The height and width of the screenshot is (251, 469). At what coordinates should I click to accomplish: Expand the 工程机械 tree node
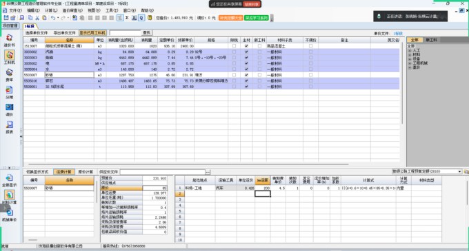(x=410, y=63)
